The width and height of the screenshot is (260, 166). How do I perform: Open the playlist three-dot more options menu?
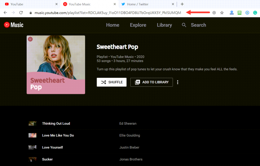[178, 82]
